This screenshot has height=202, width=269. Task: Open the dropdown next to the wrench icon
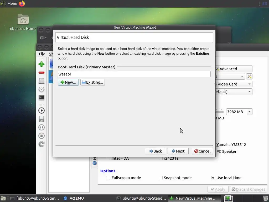pos(230,76)
